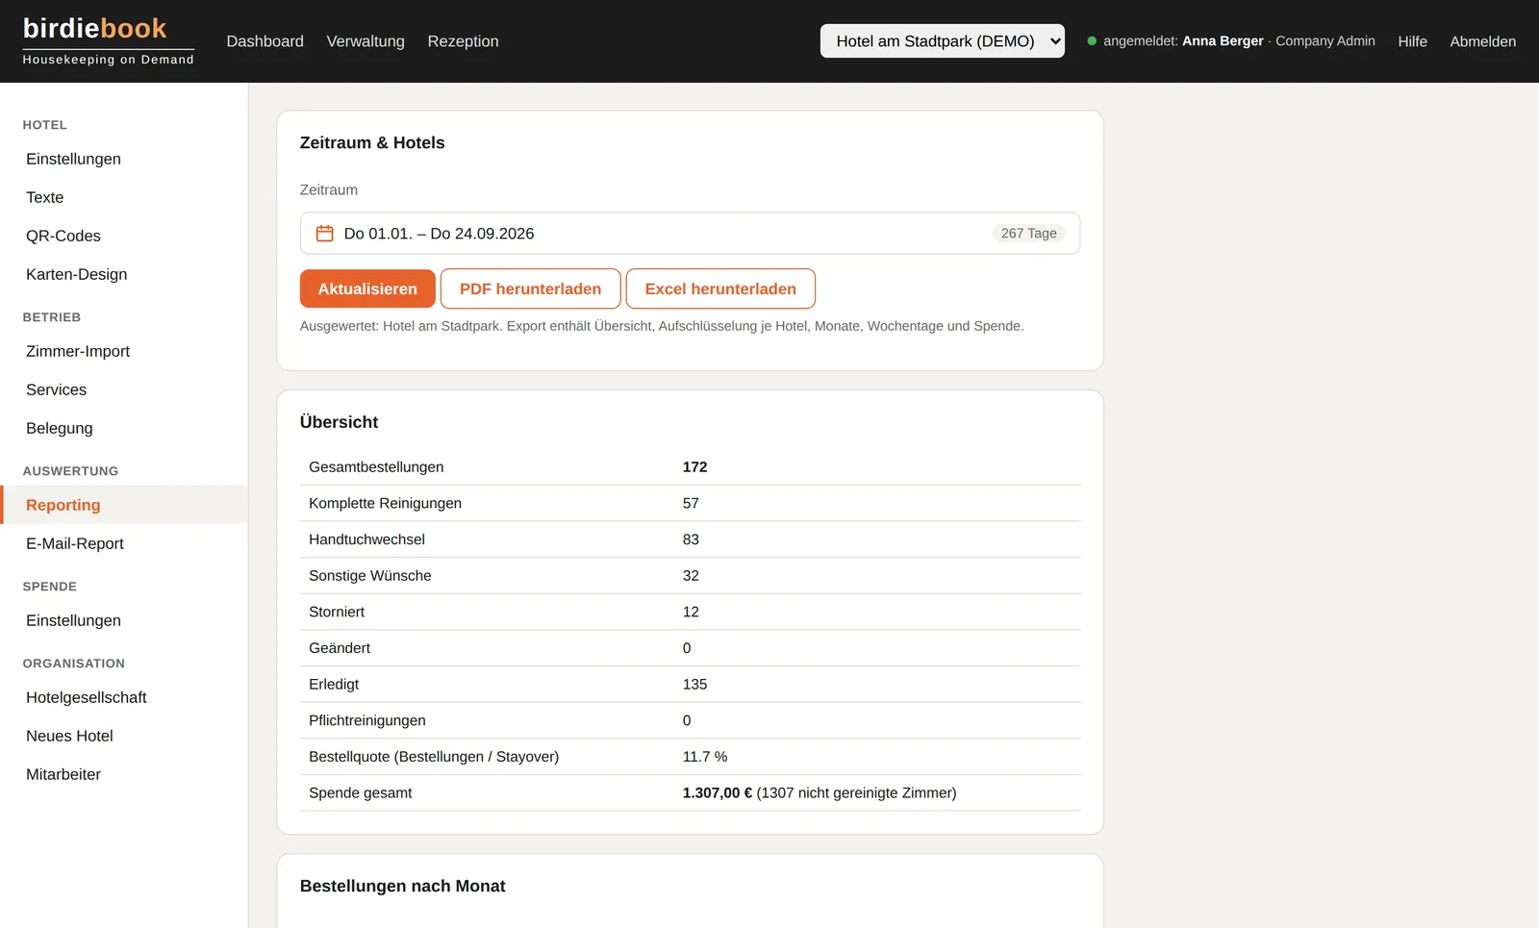Image resolution: width=1539 pixels, height=928 pixels.
Task: Open Mitarbeiter in sidebar
Action: [124, 774]
